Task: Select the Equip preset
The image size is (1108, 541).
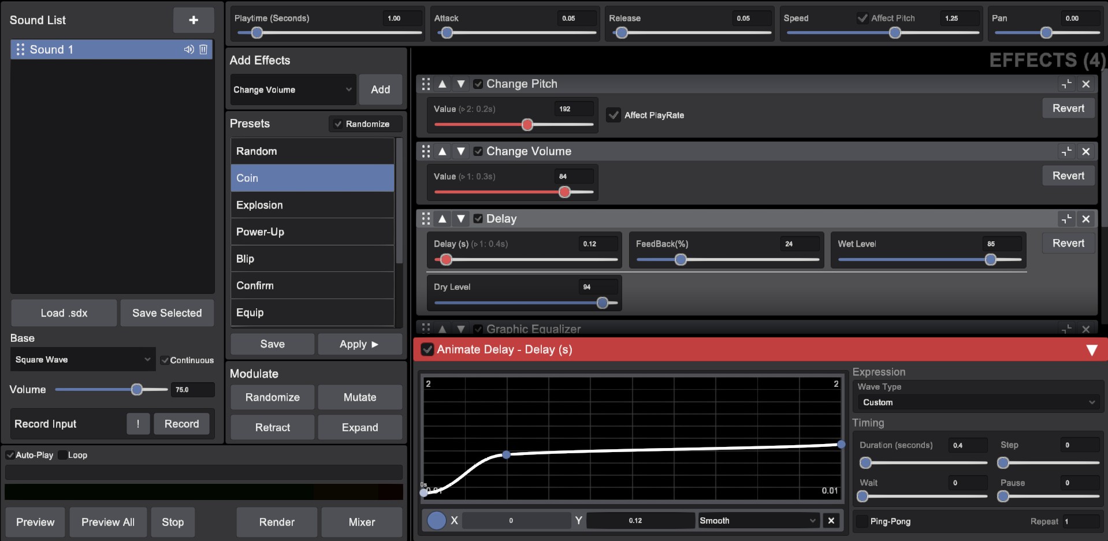Action: (312, 312)
